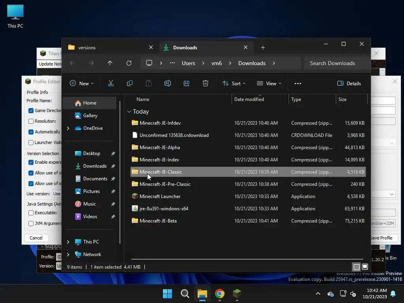Select Minecraft-JE-Beta zip file

248,221
